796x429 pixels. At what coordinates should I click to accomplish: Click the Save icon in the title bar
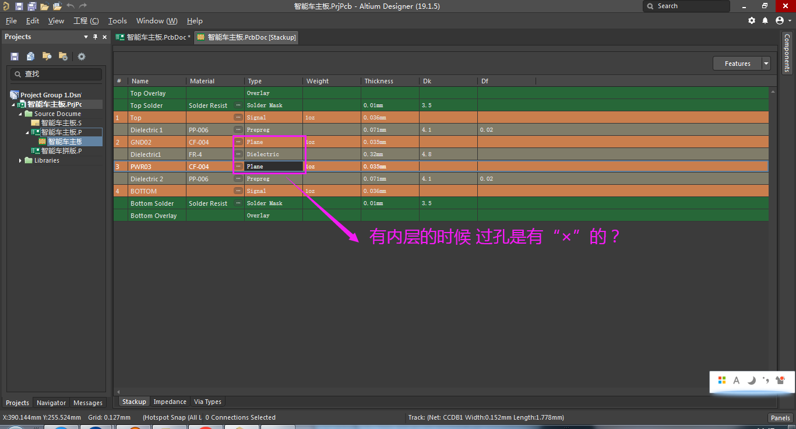click(19, 6)
